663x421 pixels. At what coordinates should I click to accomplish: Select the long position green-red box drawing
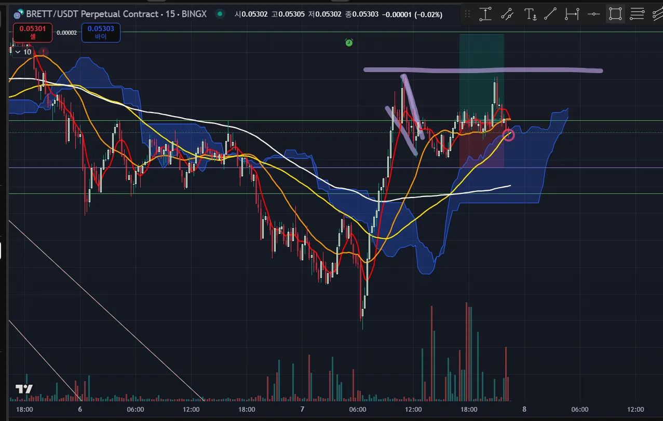click(481, 101)
